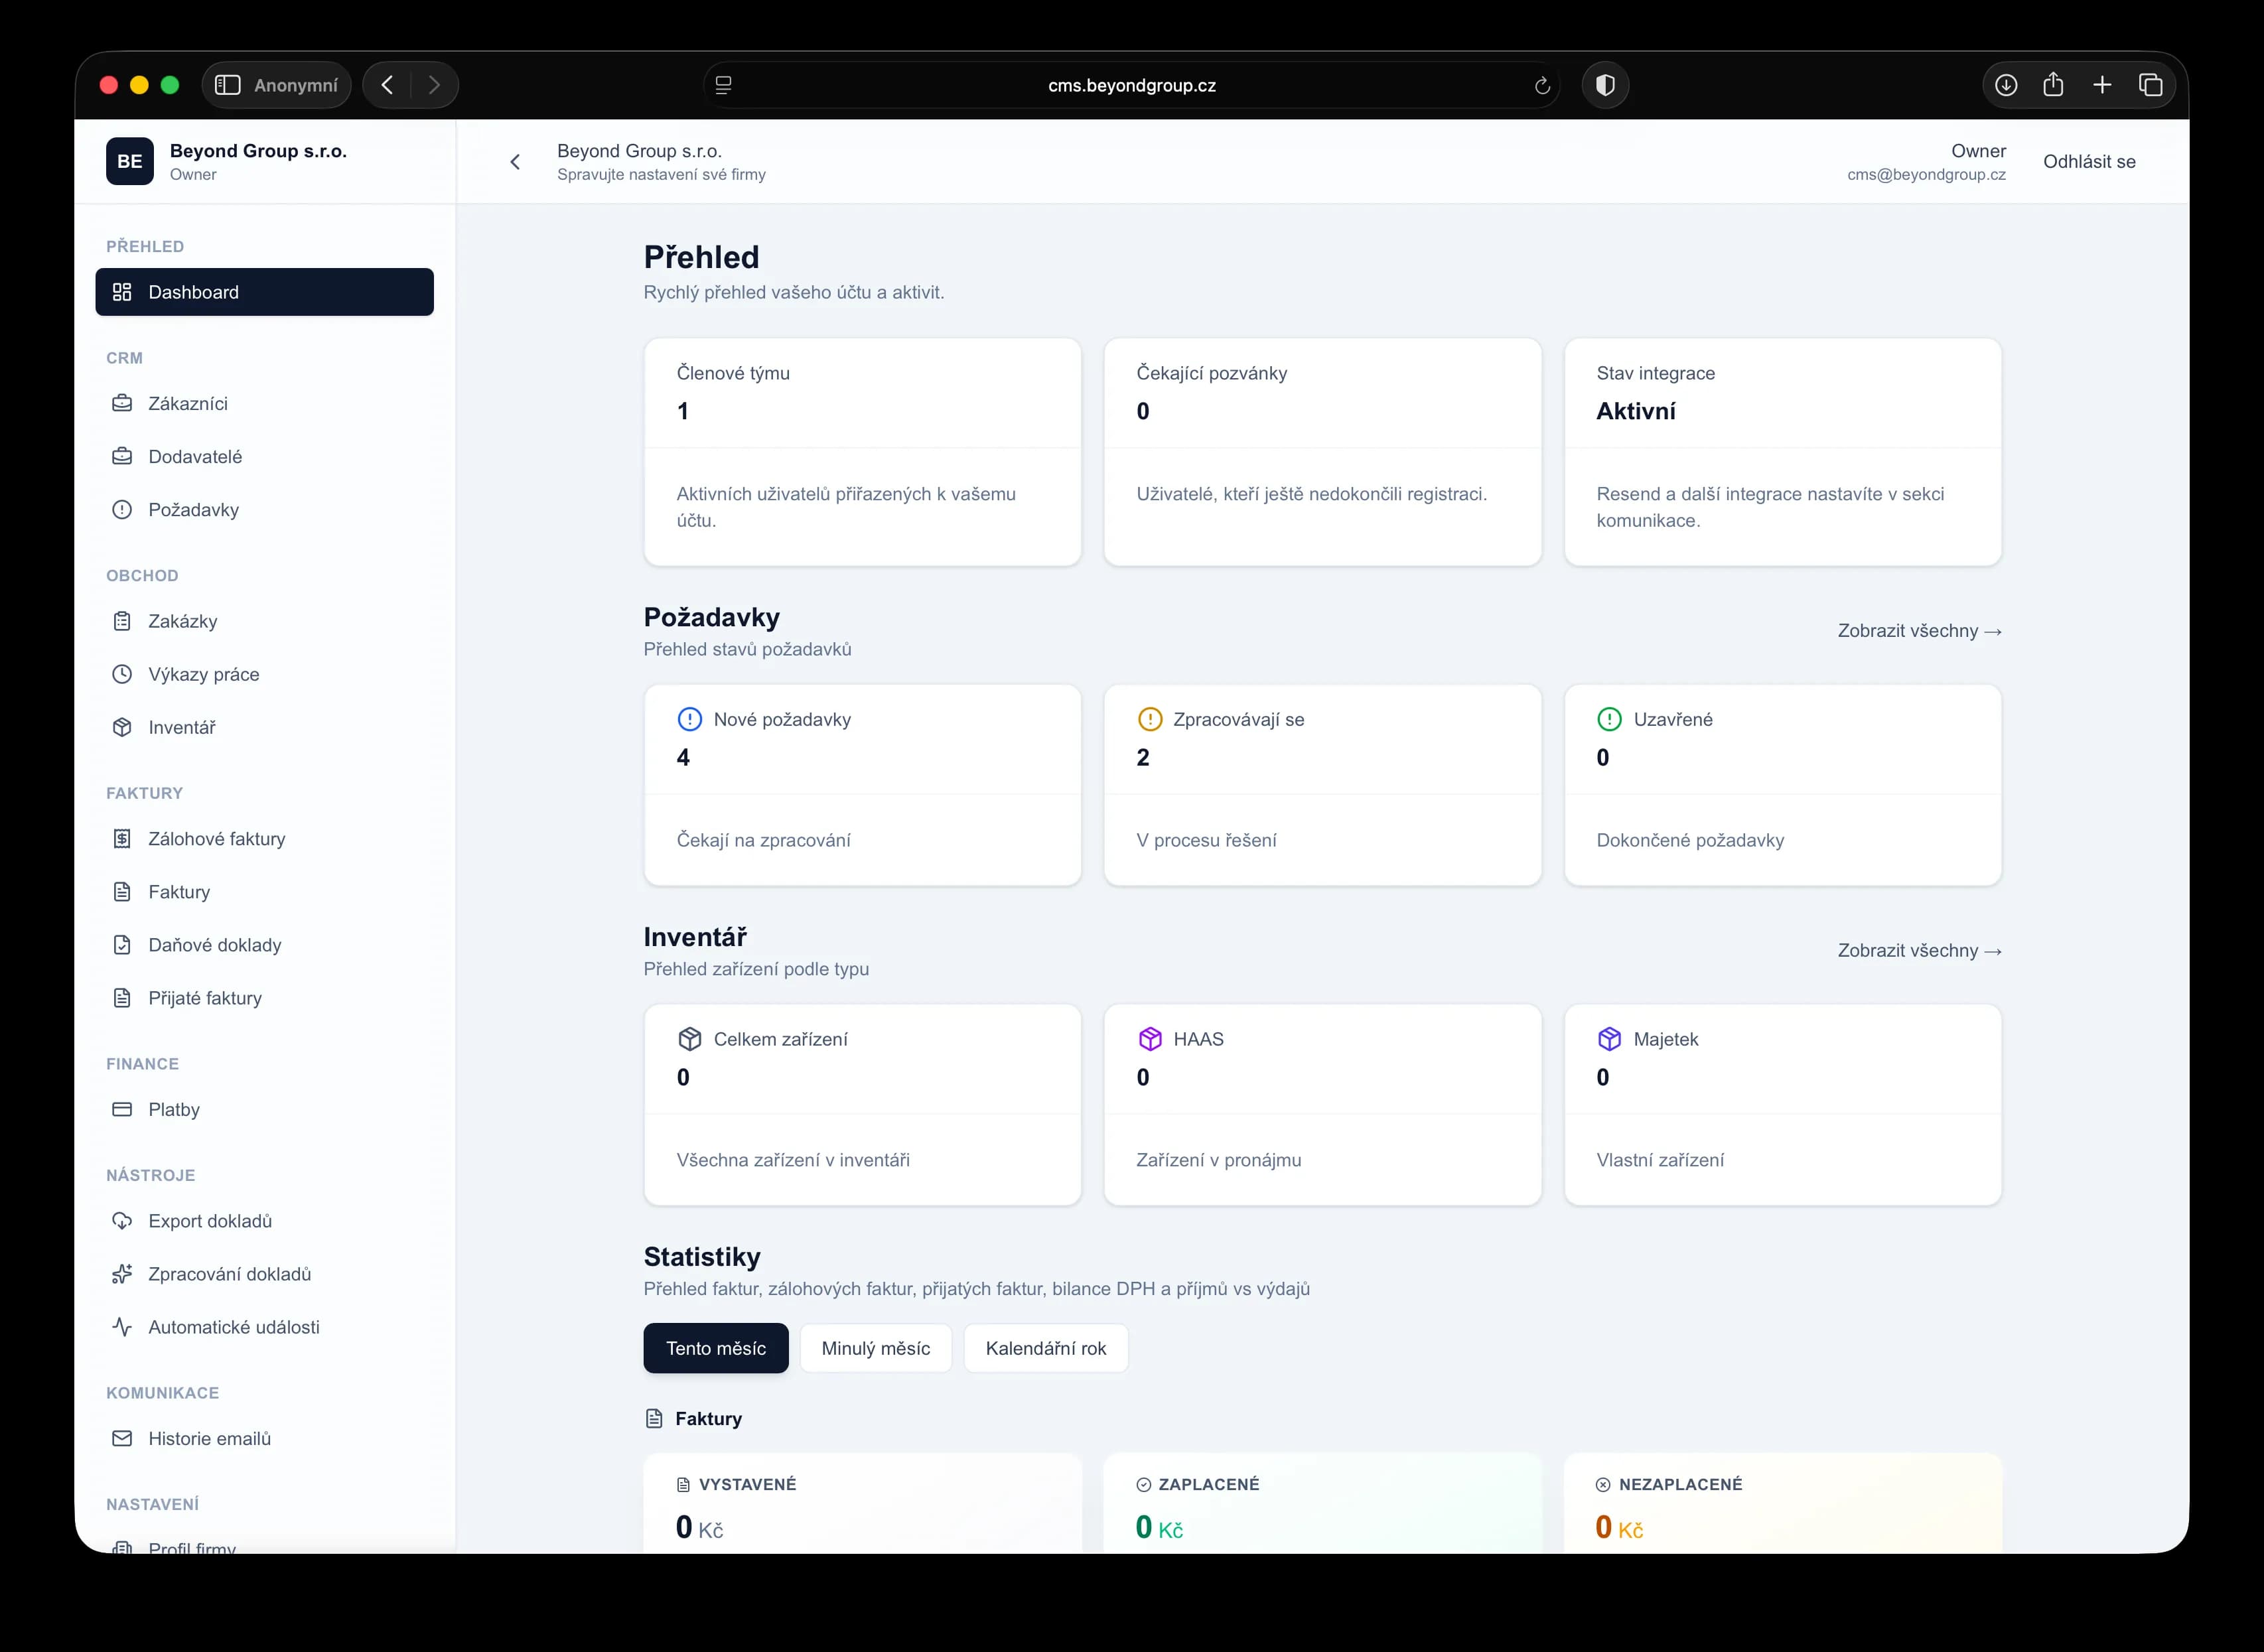Screen dimensions: 2264x1652
Task: Click the Odhlásit se button
Action: point(2089,161)
